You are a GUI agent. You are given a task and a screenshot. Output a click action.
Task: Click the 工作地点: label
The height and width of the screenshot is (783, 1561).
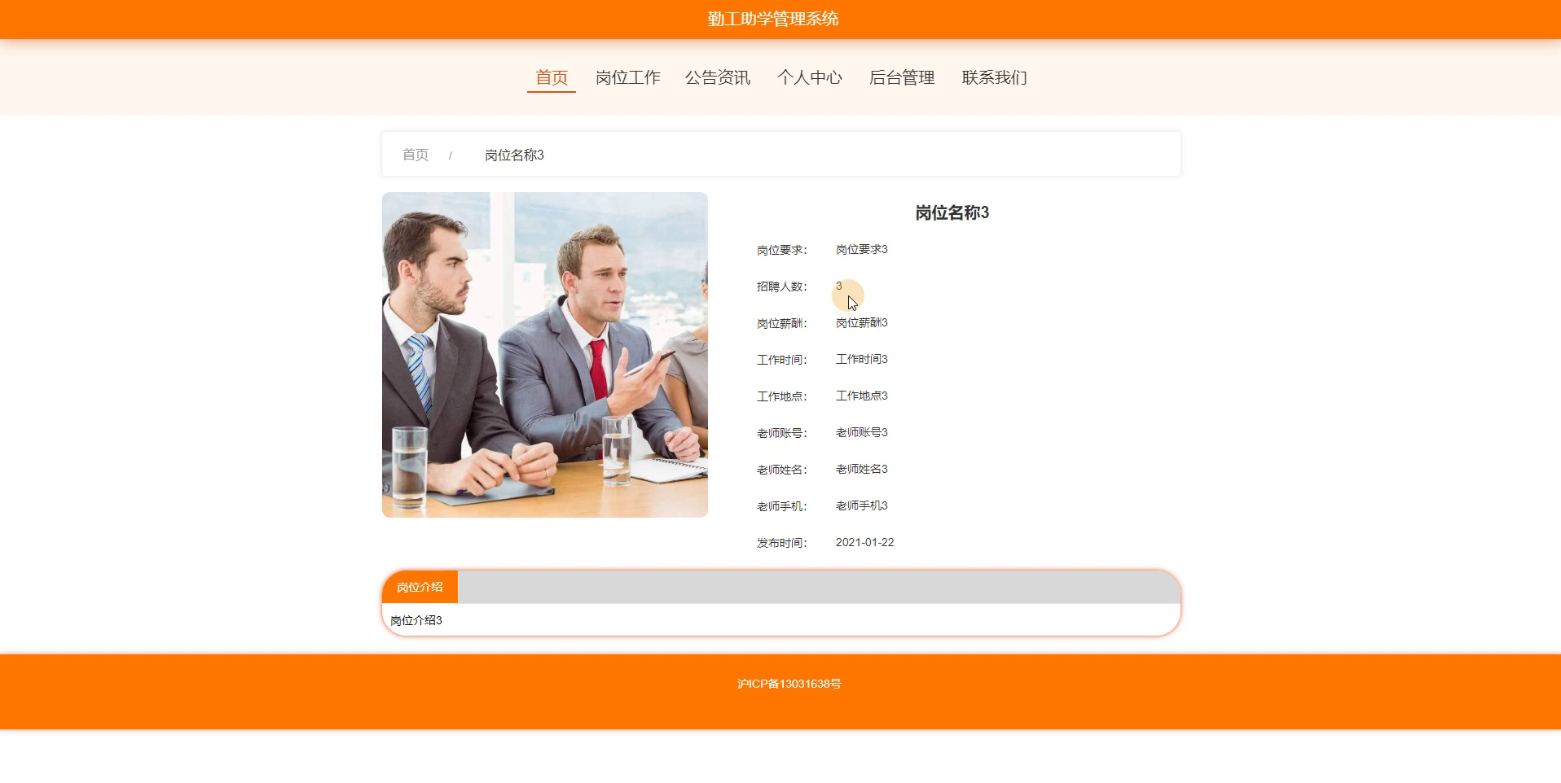pos(781,396)
